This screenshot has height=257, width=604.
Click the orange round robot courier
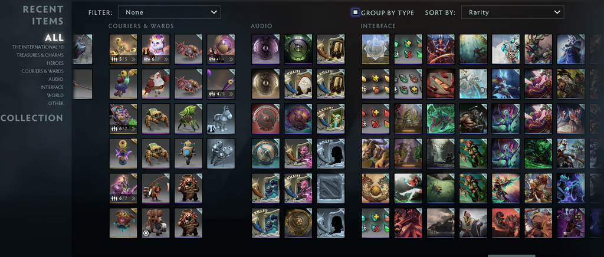[x=188, y=153]
